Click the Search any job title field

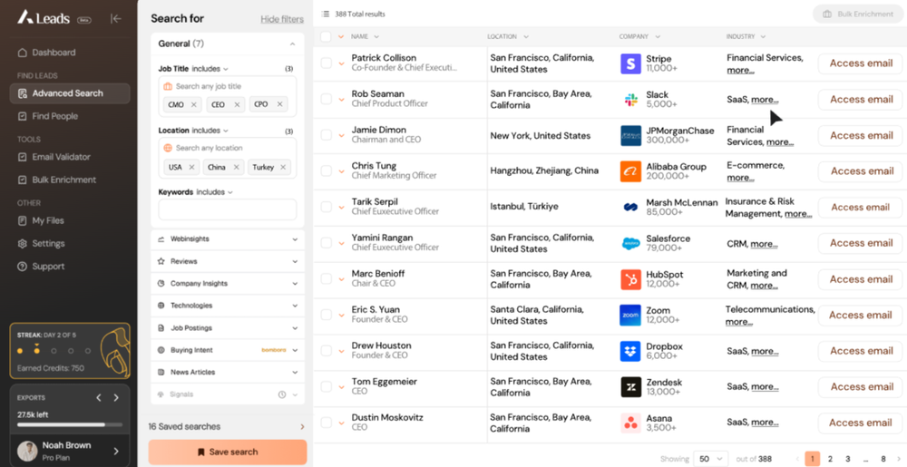pos(228,86)
